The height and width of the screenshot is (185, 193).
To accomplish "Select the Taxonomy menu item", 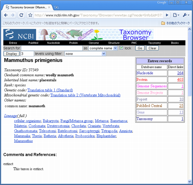I will pyautogui.click(x=155, y=43).
